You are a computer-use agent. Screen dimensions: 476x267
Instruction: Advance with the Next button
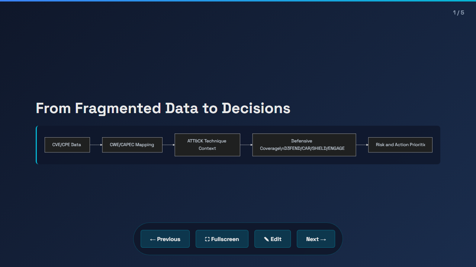(316, 239)
